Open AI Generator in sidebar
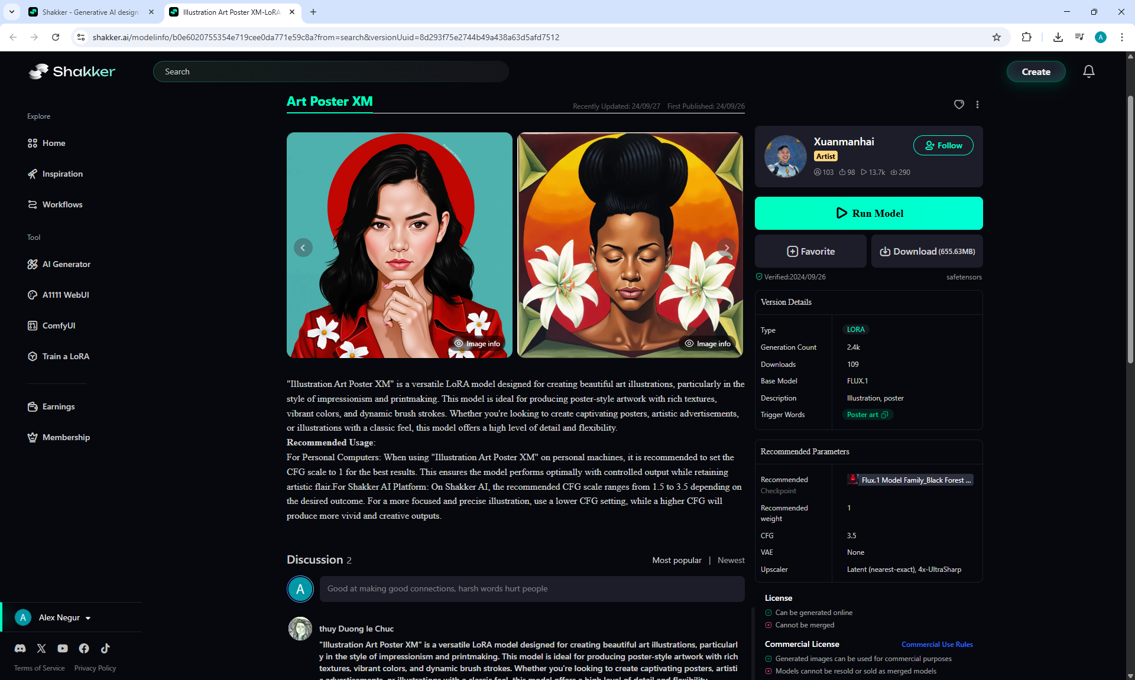 click(66, 264)
